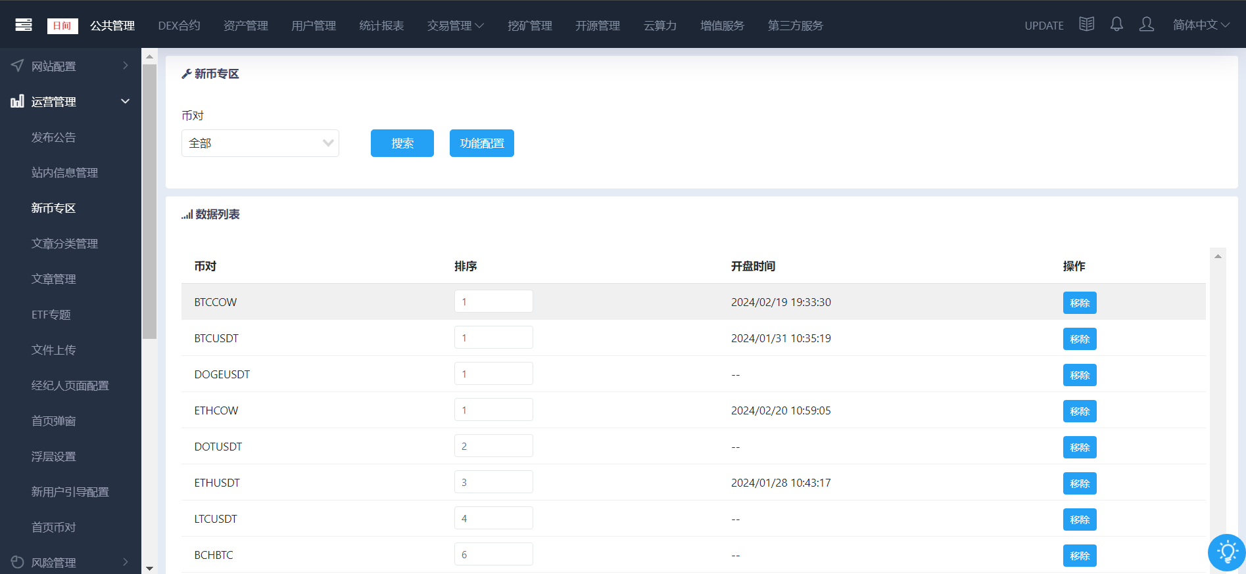The image size is (1246, 574).
Task: Remove the DOGEUSDT pair with 移除
Action: point(1080,375)
